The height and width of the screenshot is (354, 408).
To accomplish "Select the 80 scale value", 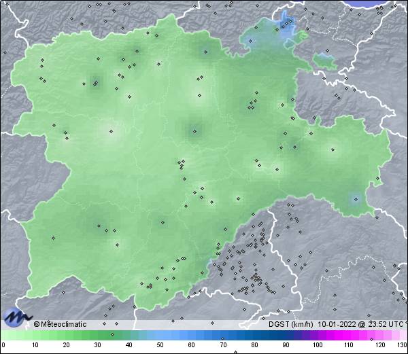I will coord(254,345).
